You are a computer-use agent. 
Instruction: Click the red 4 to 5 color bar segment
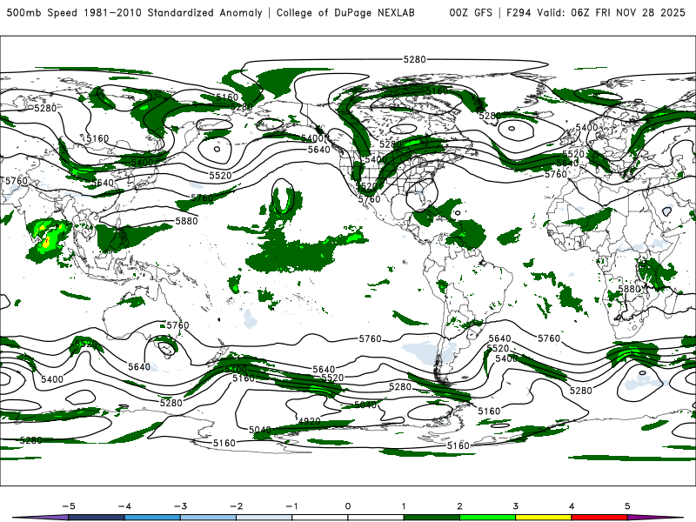599,518
